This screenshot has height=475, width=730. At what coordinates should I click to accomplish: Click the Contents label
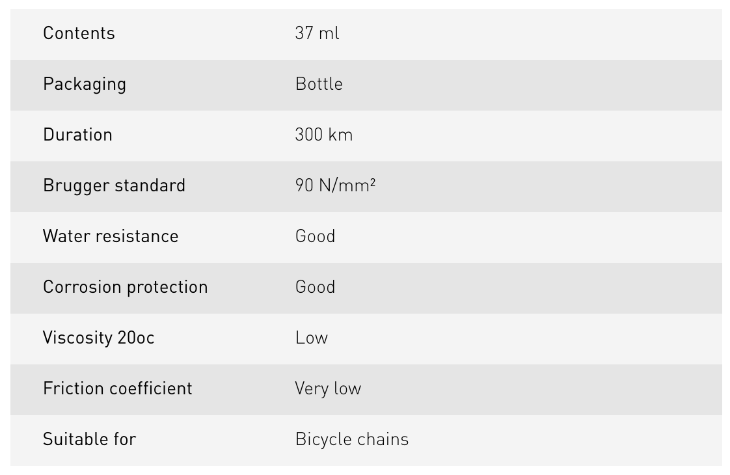point(79,33)
